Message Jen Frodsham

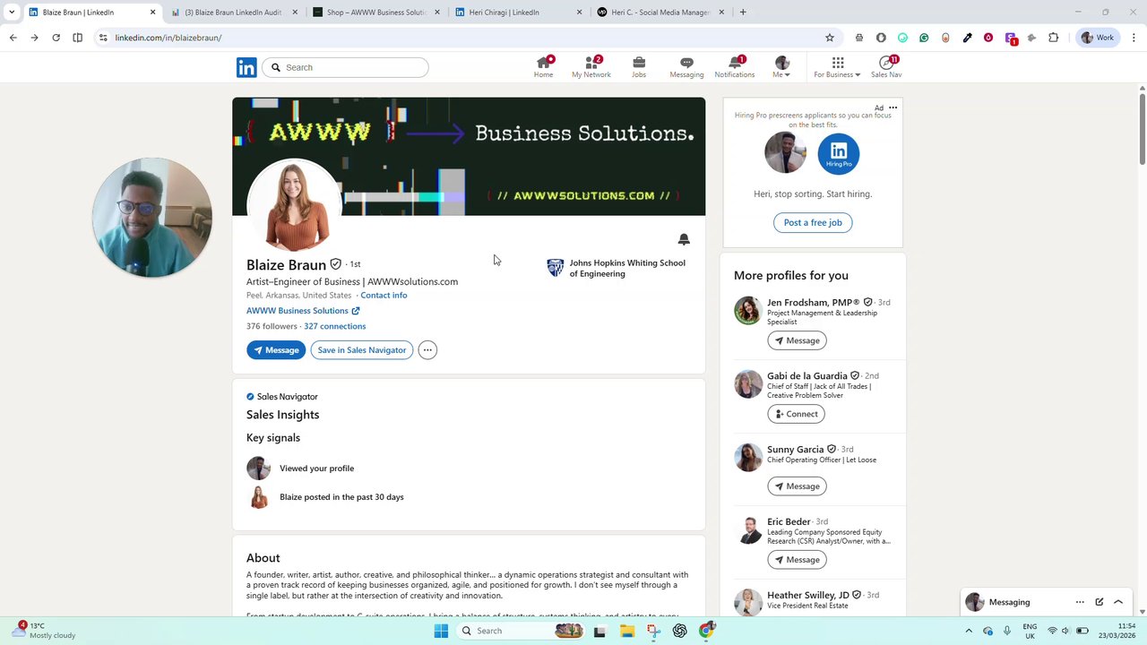point(797,340)
